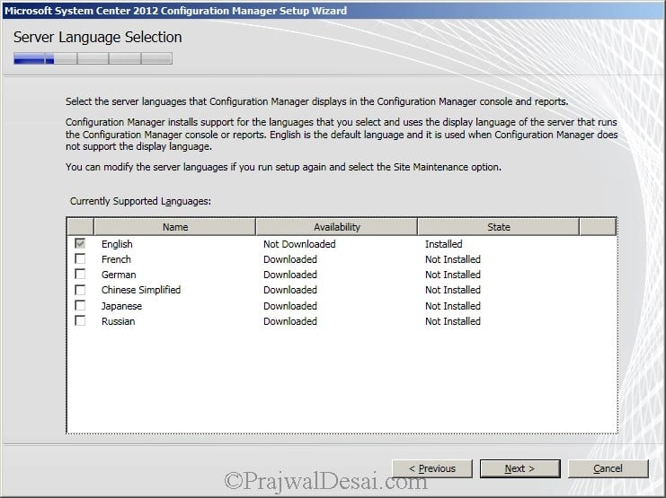Viewport: 666px width, 498px height.
Task: Click the Downloaded value in French row
Action: pyautogui.click(x=290, y=259)
